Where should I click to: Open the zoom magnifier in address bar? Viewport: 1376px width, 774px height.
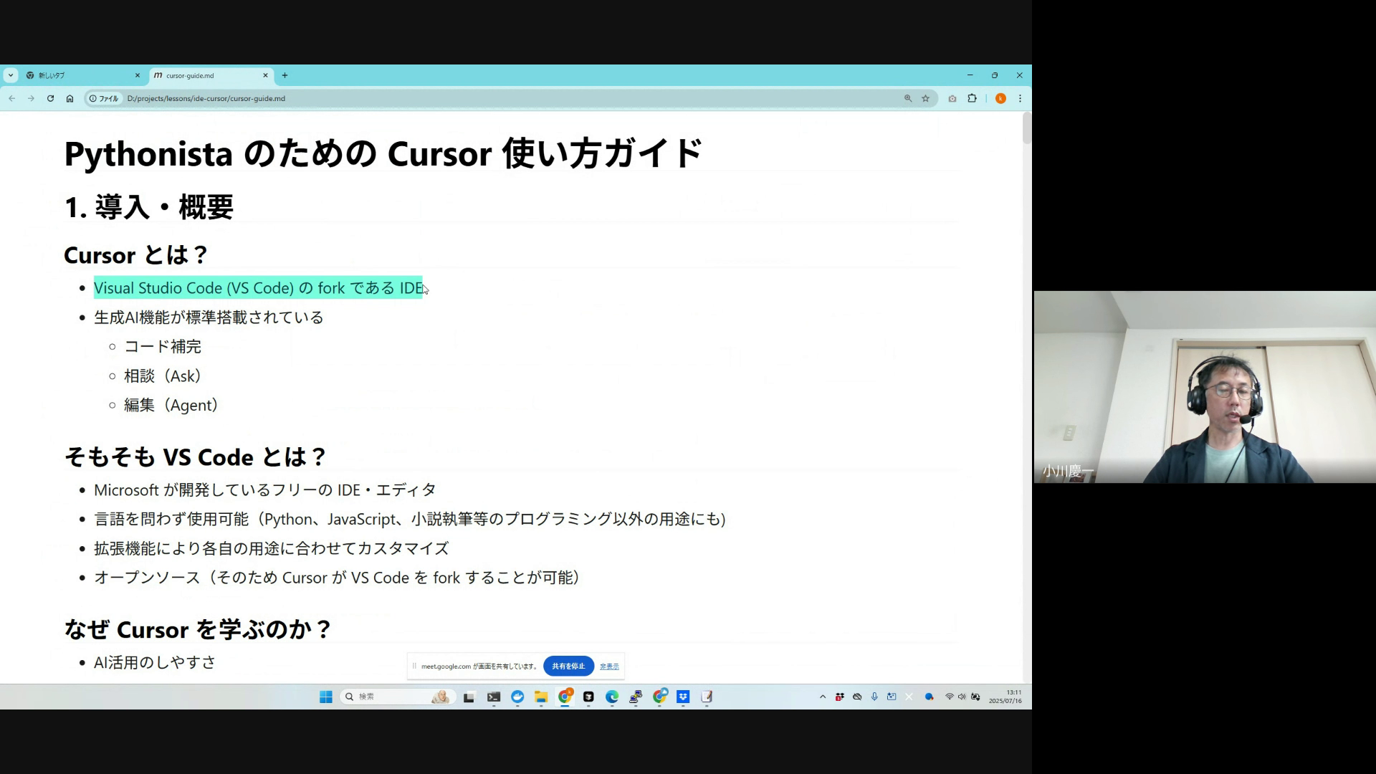pyautogui.click(x=907, y=98)
